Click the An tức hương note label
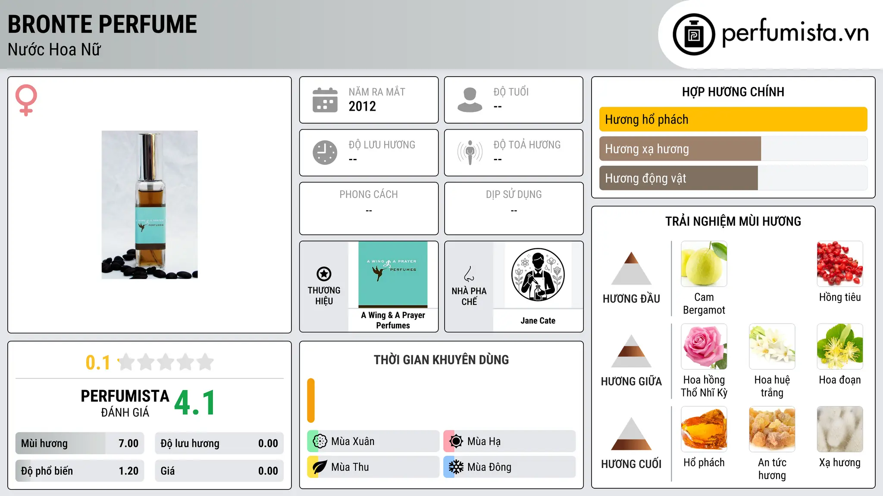The width and height of the screenshot is (883, 496). coord(772,469)
